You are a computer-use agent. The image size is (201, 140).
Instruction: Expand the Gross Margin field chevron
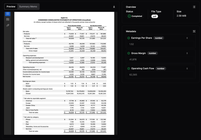187,53
